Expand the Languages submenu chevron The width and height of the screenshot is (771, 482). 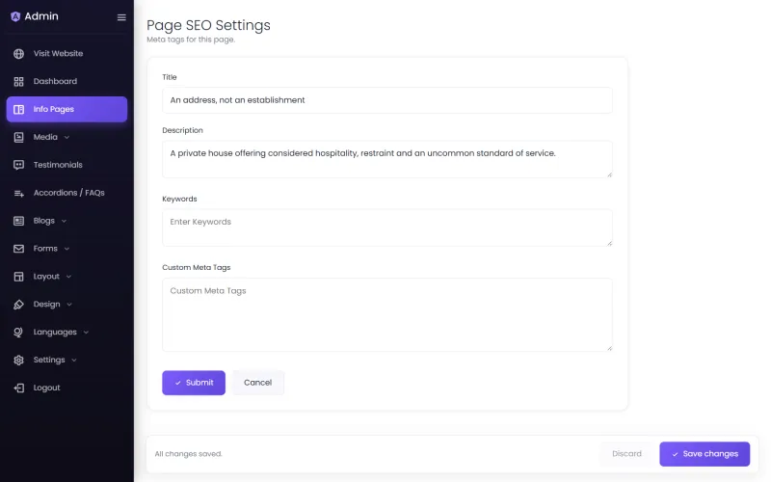pyautogui.click(x=86, y=333)
